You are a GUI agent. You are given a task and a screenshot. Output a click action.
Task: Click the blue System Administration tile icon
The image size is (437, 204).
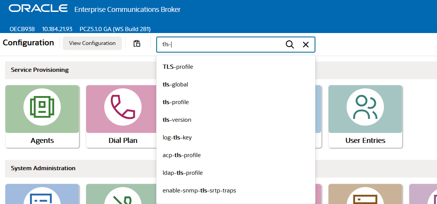coord(42,196)
